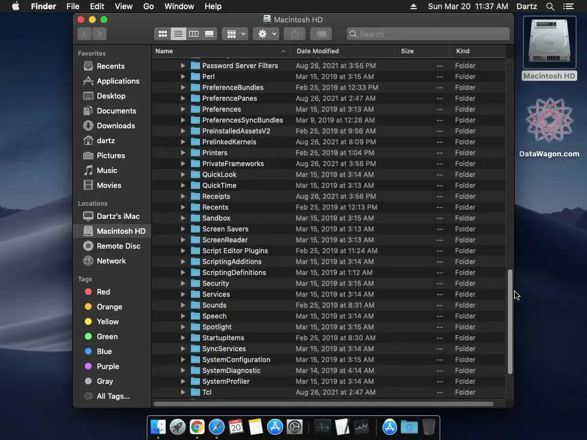Open the Edit menu
This screenshot has width=587, height=440.
(97, 6)
